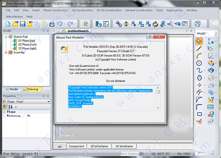
Task: Click the Machining property value No
Action: click(29, 116)
